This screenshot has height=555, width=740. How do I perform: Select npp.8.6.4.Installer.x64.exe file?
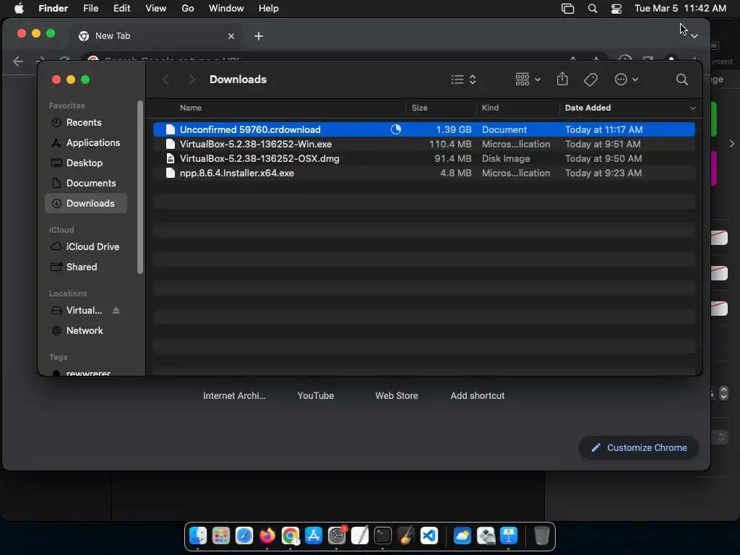click(x=423, y=173)
